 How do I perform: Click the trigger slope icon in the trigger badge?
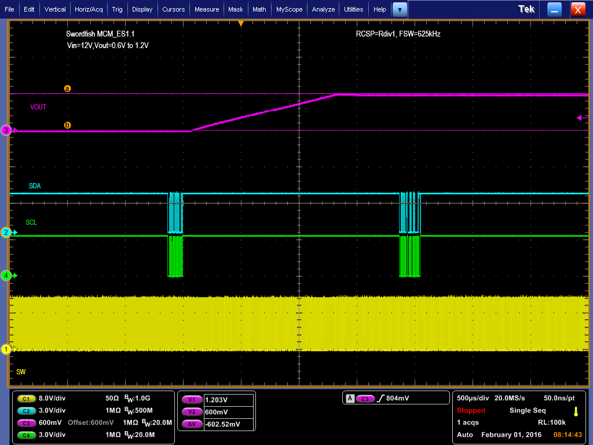pyautogui.click(x=382, y=397)
